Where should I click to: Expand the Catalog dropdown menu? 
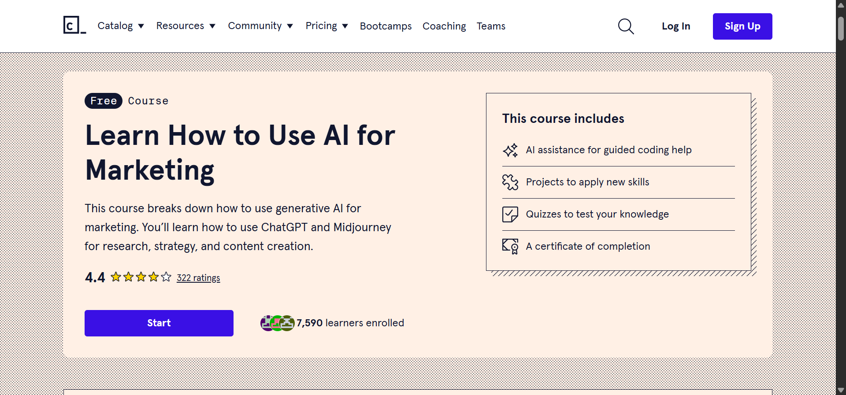tap(121, 26)
